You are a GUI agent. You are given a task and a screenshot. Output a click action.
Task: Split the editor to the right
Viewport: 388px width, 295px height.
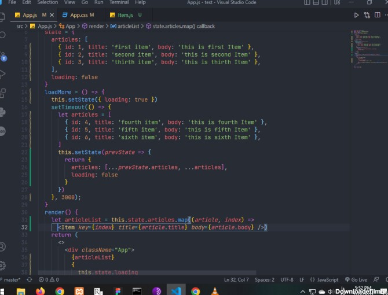(x=378, y=15)
